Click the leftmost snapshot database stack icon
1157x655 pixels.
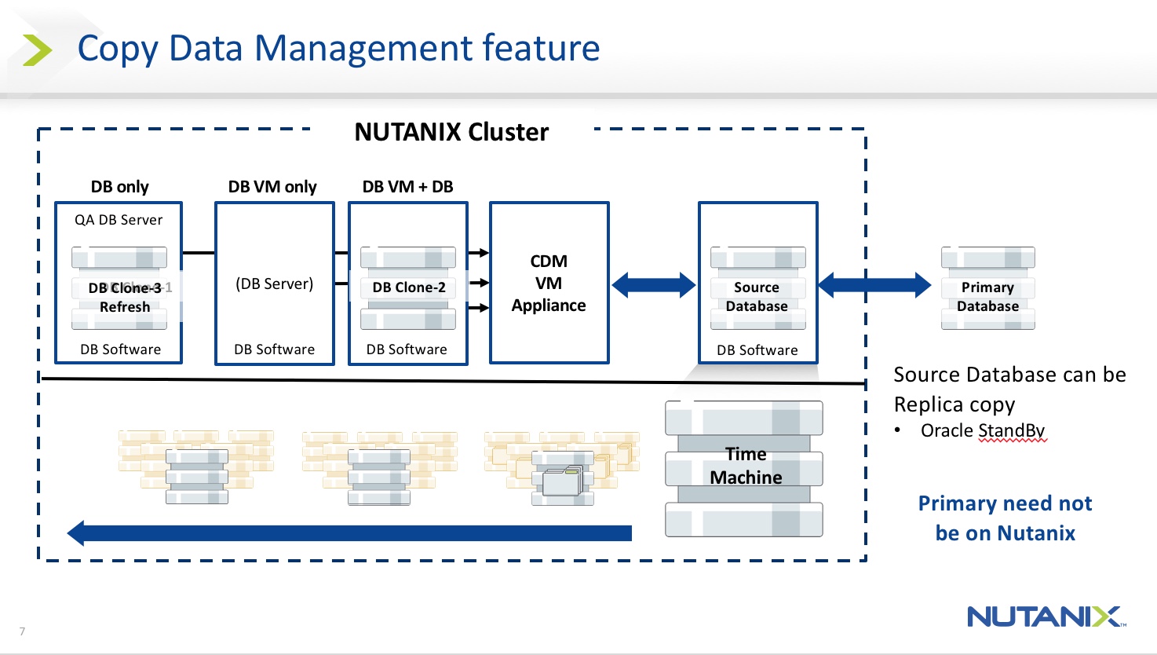click(x=196, y=475)
